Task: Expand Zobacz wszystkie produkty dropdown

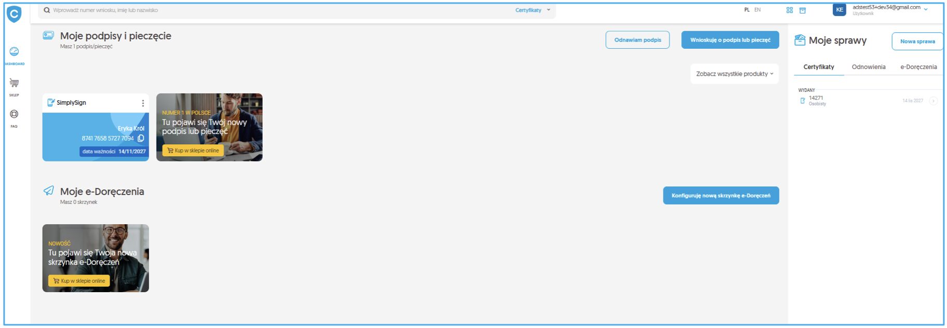Action: coord(734,74)
